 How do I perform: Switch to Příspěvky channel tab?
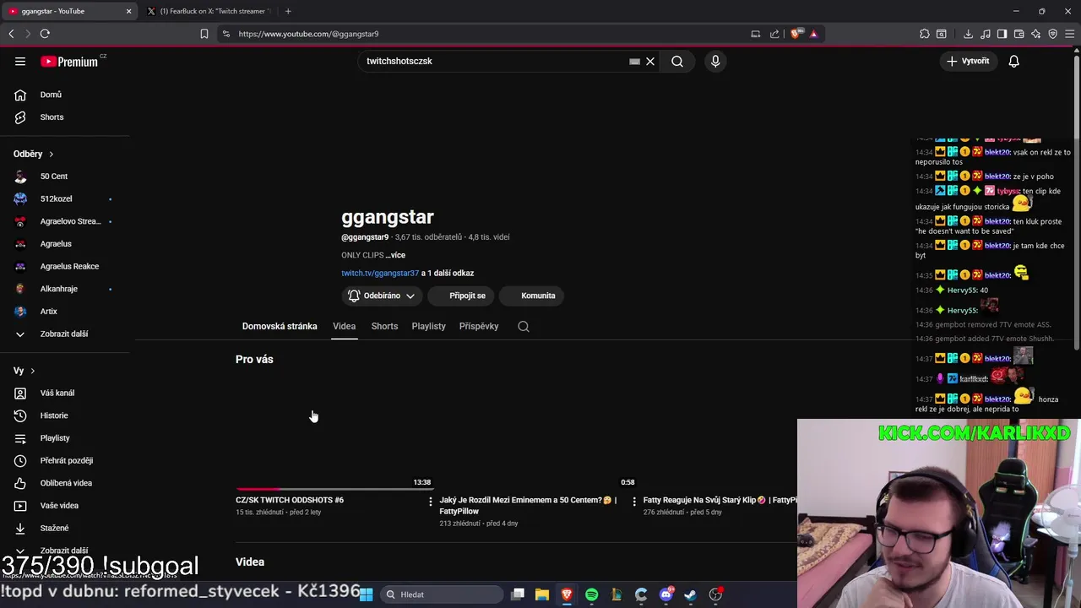[x=479, y=326]
